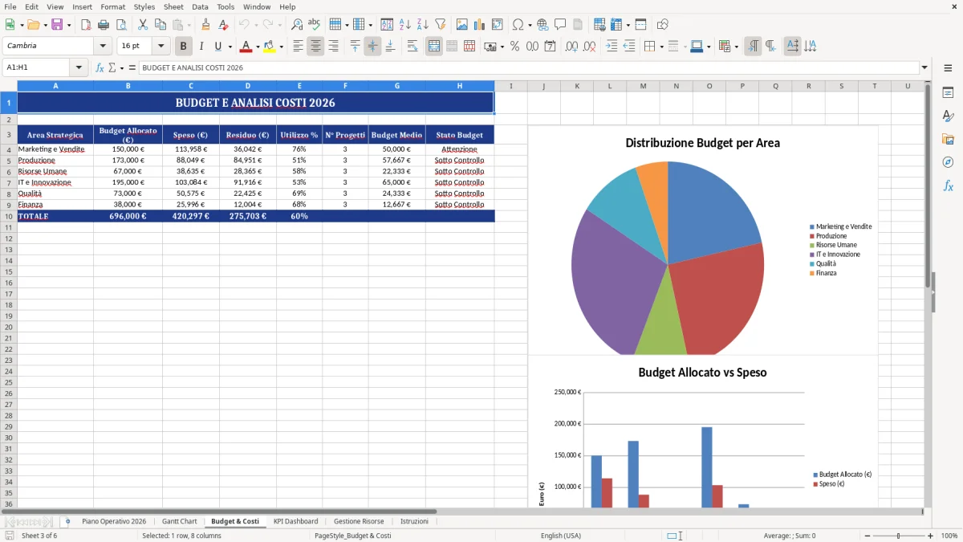Open the font name dropdown
The image size is (963, 542).
coord(103,46)
